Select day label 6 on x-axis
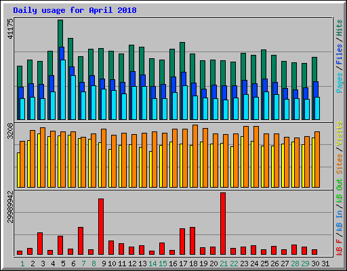Viewport: 347px width, 271px height. click(73, 264)
